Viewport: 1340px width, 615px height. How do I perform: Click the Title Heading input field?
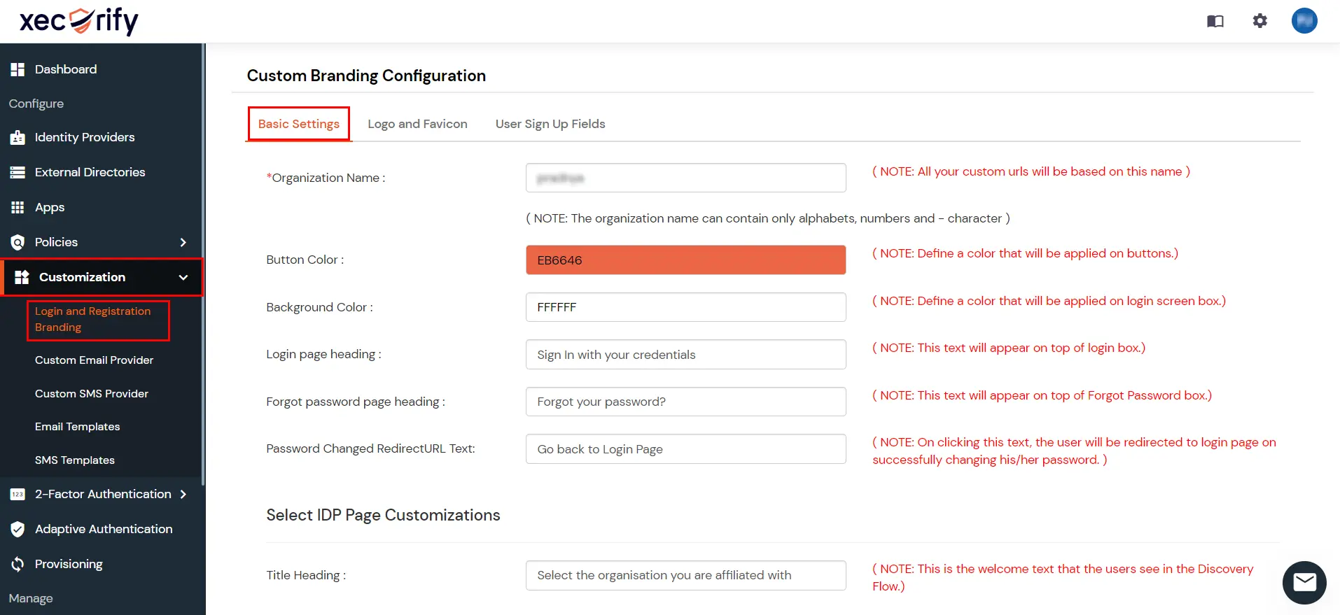coord(686,575)
